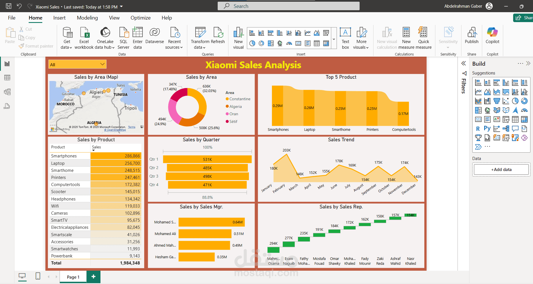Screen dimensions: 533x284
Task: Insert a Python visual
Action: (487, 129)
